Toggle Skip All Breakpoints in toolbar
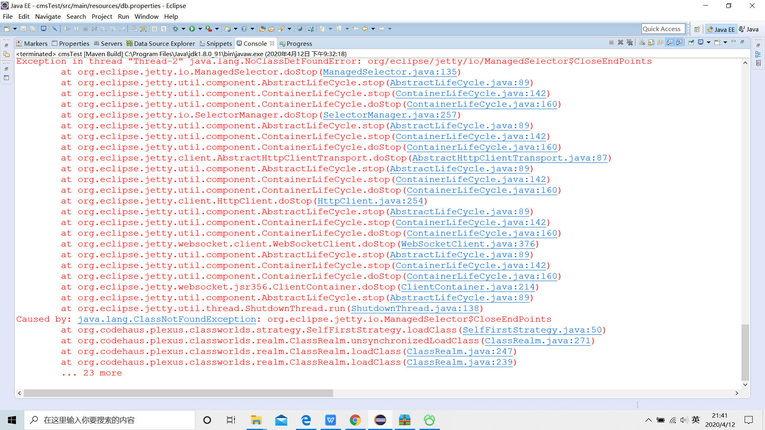Screen dimensions: 765x430 click(55, 29)
